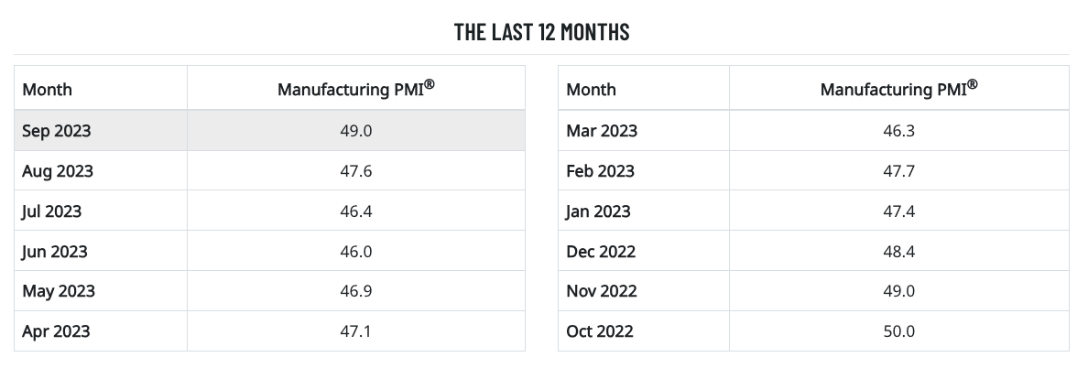This screenshot has height=368, width=1088.
Task: Click the Oct 2022 row label
Action: pos(600,331)
